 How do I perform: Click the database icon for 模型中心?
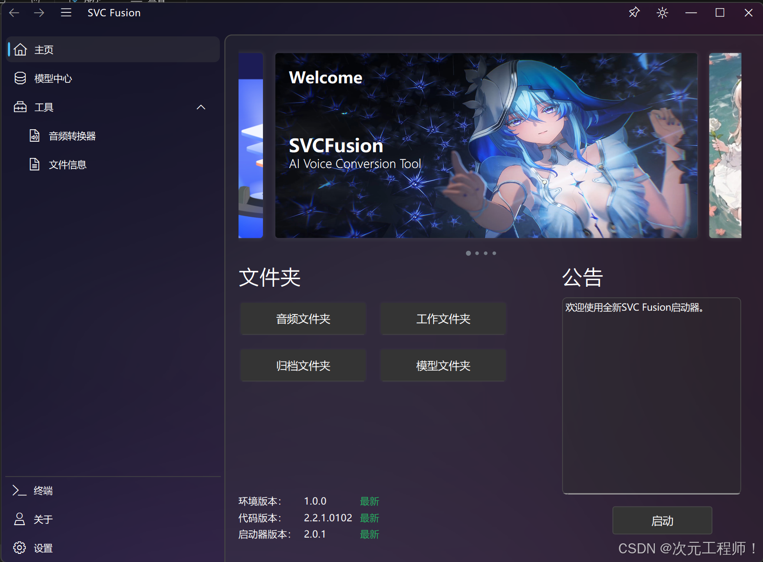pos(20,78)
